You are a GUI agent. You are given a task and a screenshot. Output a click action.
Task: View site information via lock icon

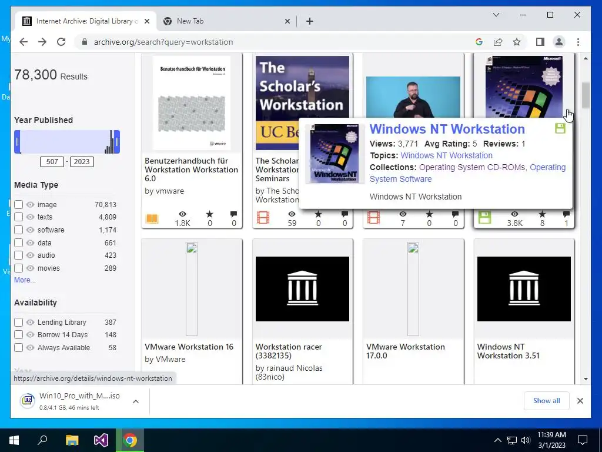tap(85, 42)
